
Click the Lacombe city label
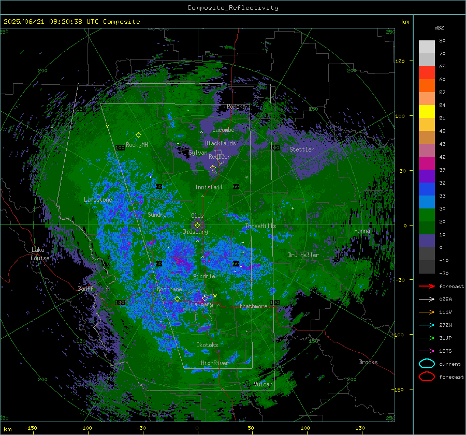[223, 130]
